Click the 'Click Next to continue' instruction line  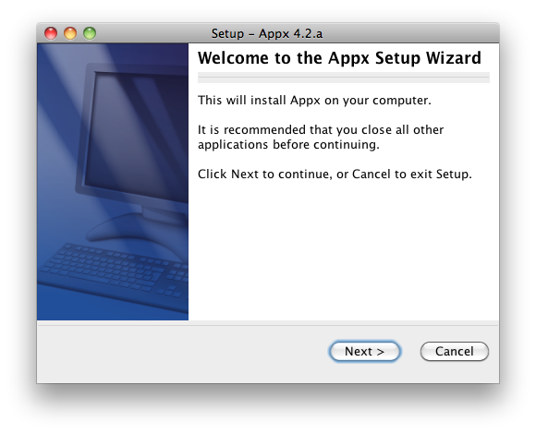[335, 175]
